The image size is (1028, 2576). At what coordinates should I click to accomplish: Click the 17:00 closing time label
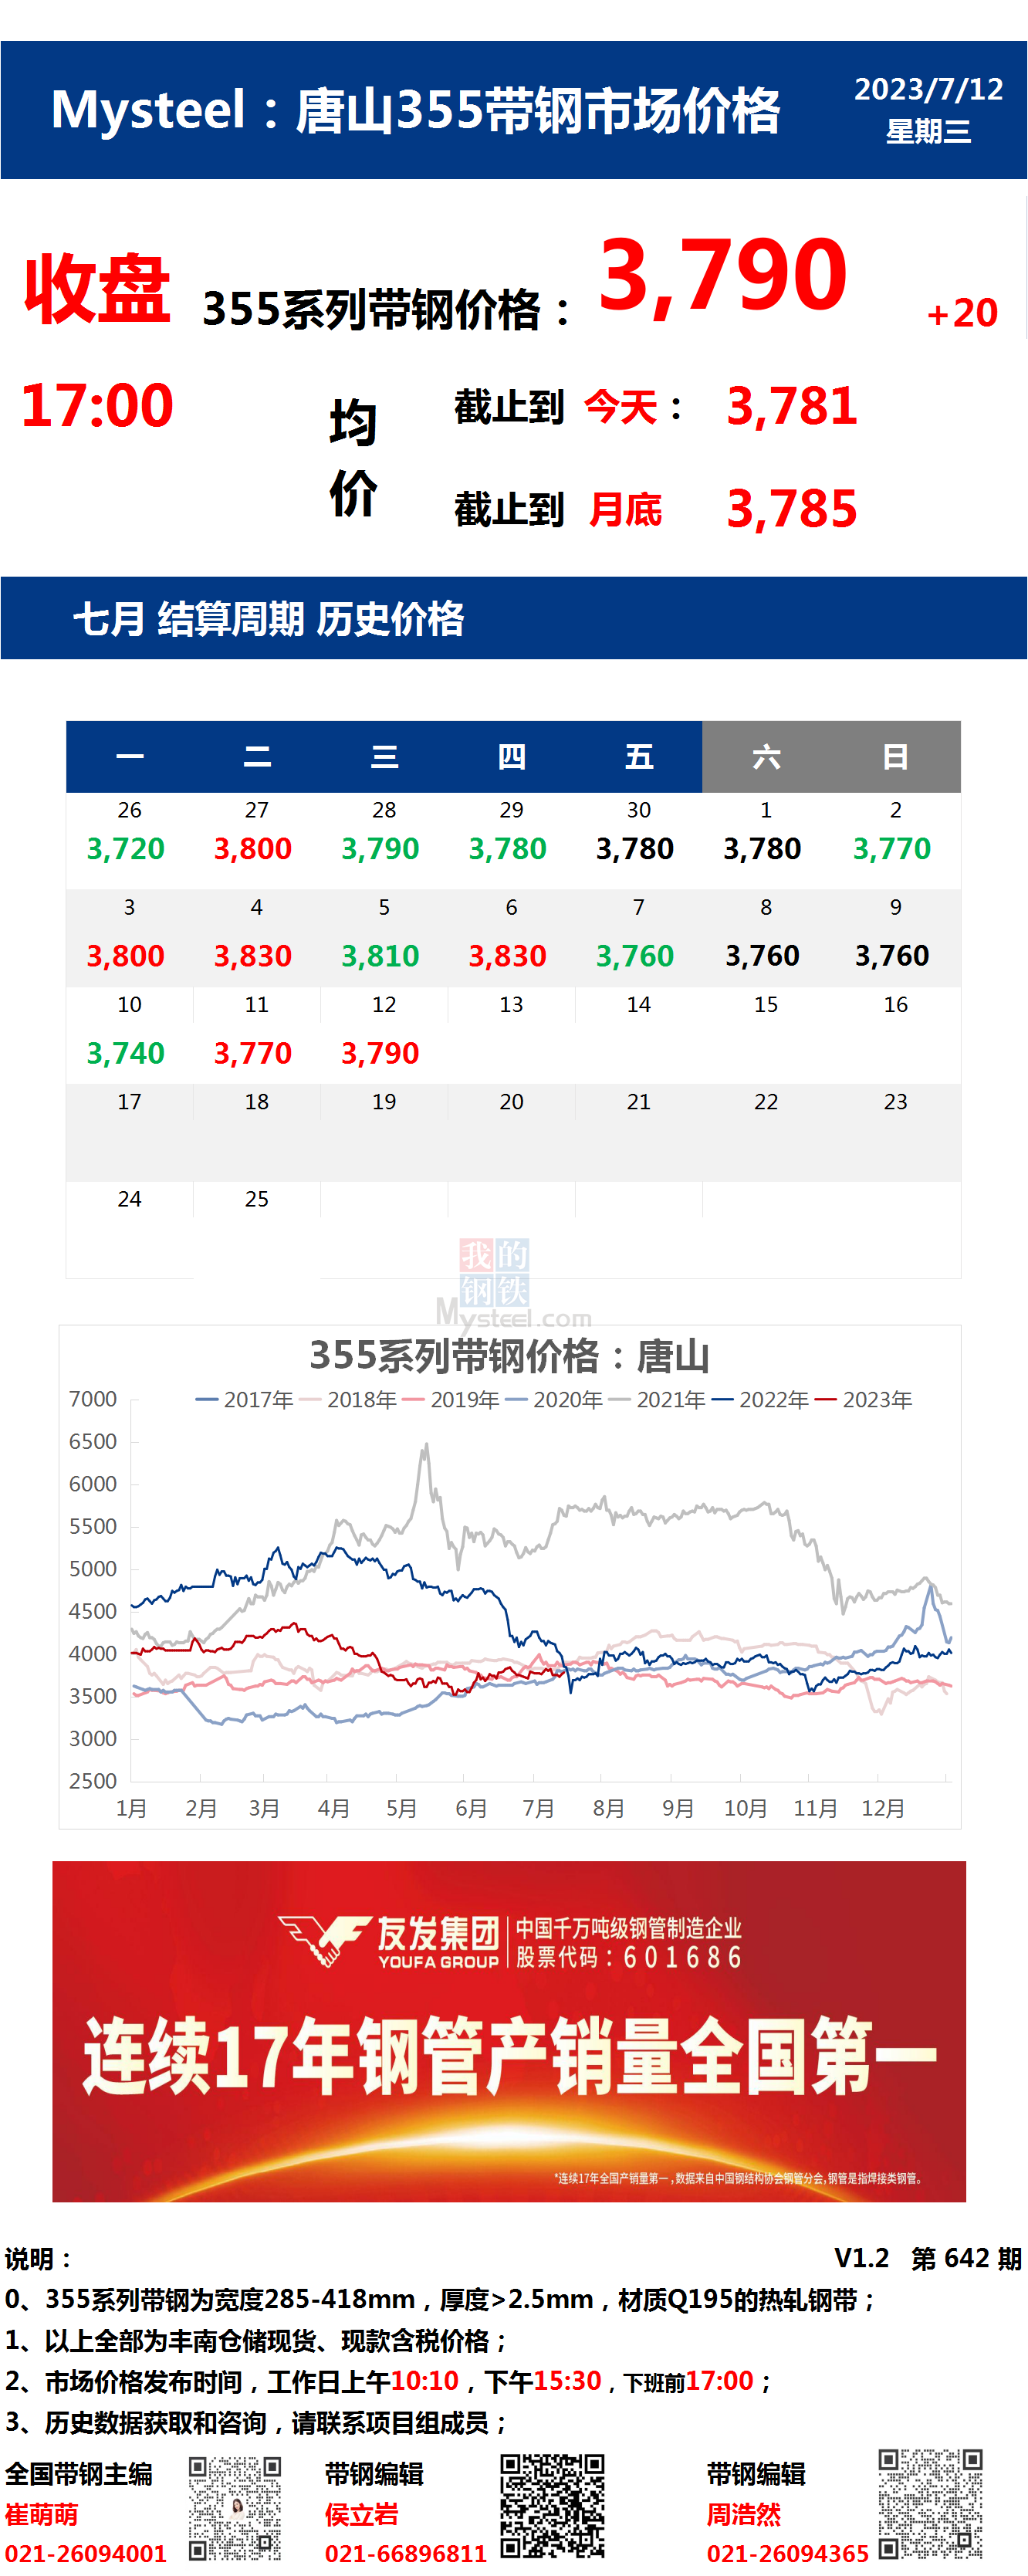pos(97,406)
